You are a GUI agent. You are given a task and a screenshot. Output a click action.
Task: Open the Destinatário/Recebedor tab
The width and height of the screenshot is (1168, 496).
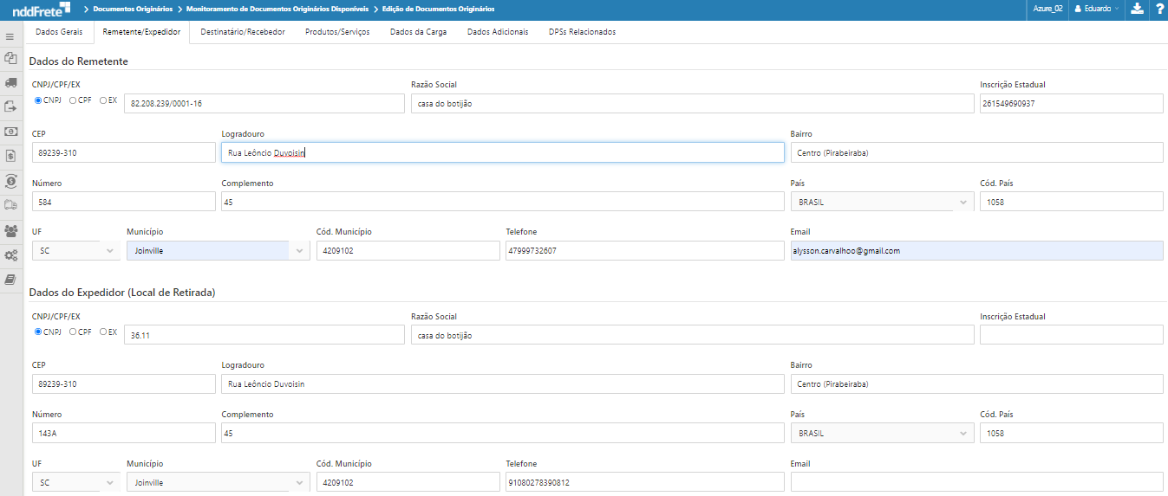tap(242, 32)
